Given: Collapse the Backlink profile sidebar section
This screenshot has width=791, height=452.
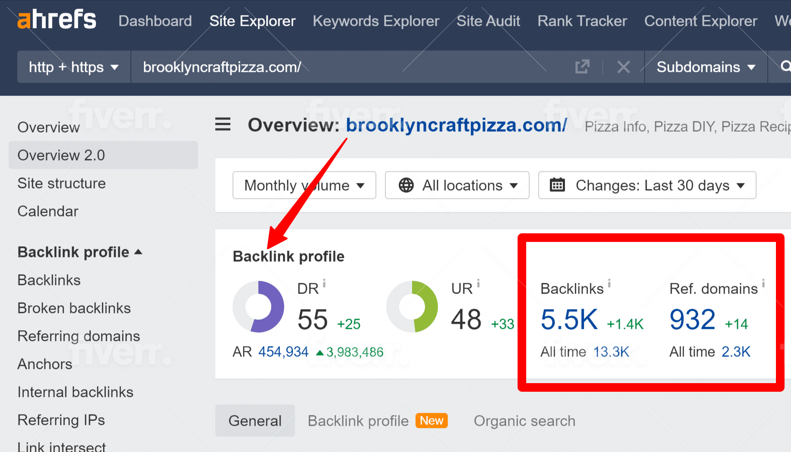Looking at the screenshot, I should pyautogui.click(x=80, y=252).
